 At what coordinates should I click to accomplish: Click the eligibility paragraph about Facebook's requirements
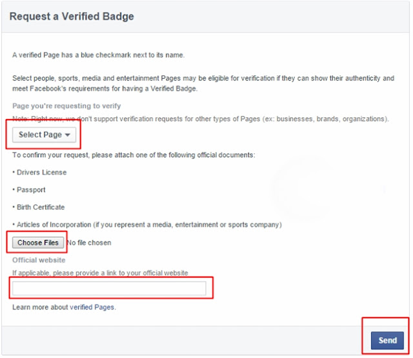click(x=203, y=83)
